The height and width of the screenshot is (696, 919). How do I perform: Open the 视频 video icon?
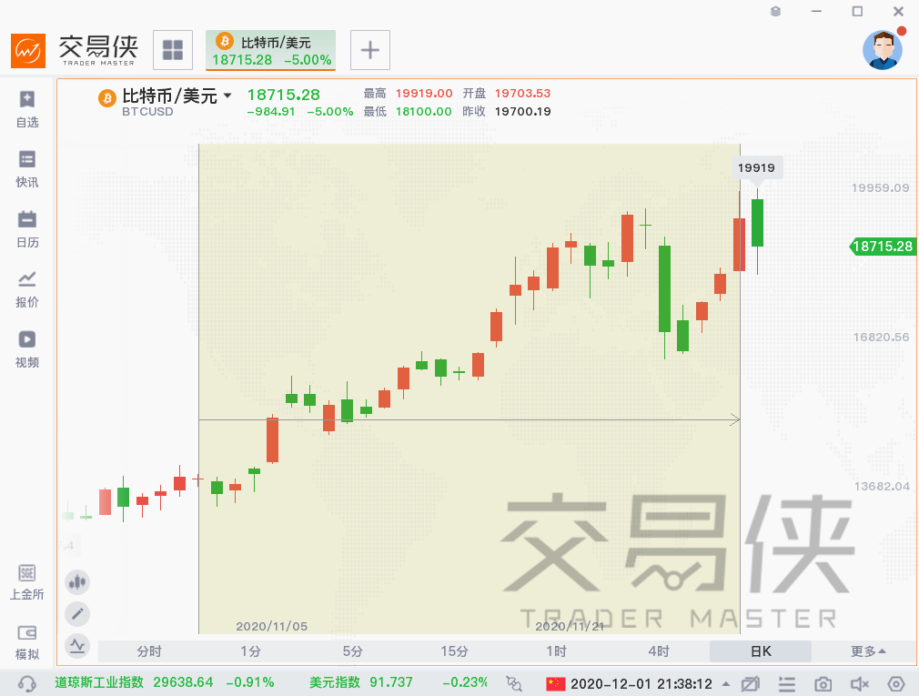click(x=27, y=349)
